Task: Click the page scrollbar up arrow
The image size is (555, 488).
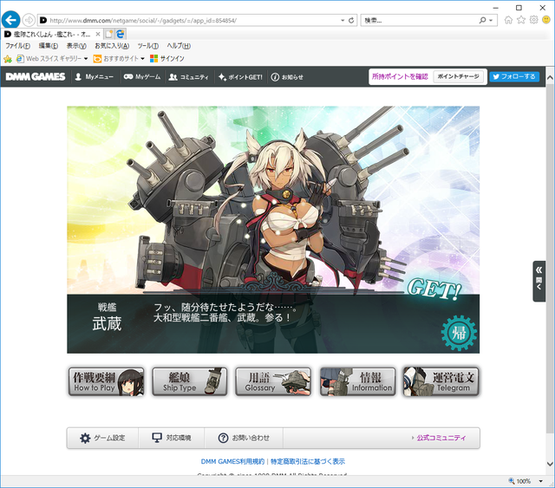Action: [x=550, y=77]
